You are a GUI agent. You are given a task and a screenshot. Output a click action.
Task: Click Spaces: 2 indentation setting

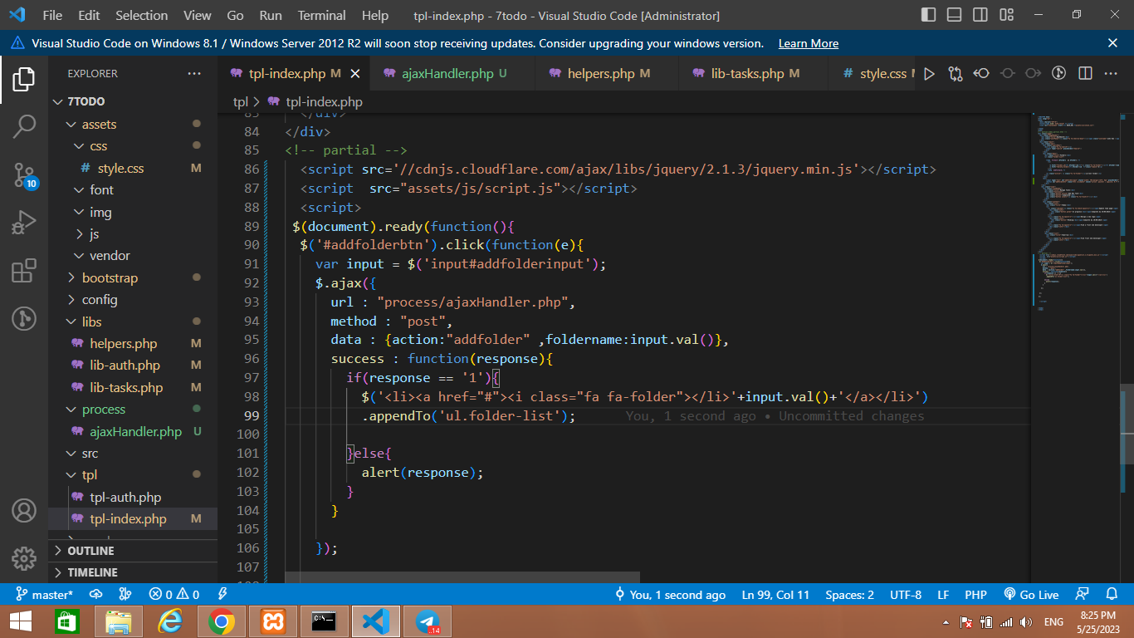pos(849,595)
